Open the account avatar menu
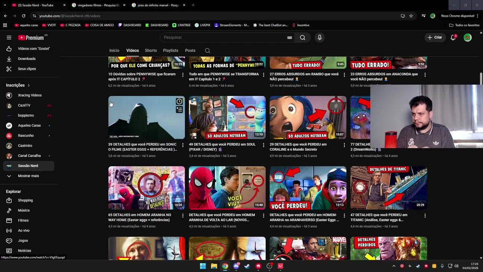 coord(468,37)
